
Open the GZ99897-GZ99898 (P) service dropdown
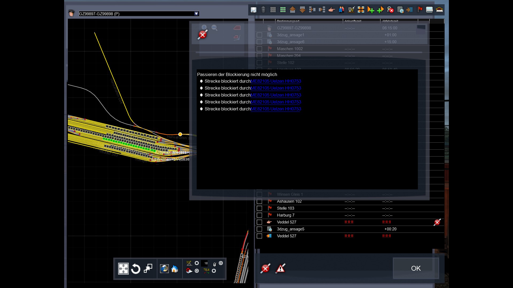[196, 14]
